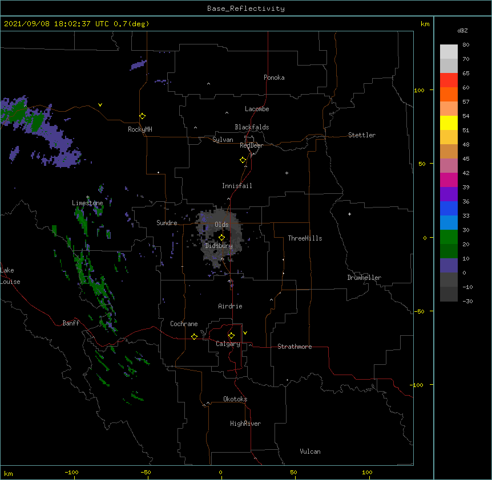Click the Airdrie label
The width and height of the screenshot is (492, 480).
point(231,306)
